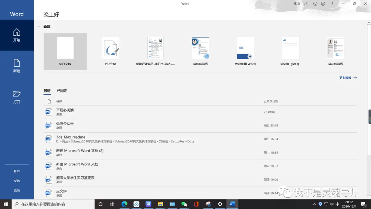Open the 更多模板 more templates link
The width and height of the screenshot is (371, 209).
(x=348, y=78)
